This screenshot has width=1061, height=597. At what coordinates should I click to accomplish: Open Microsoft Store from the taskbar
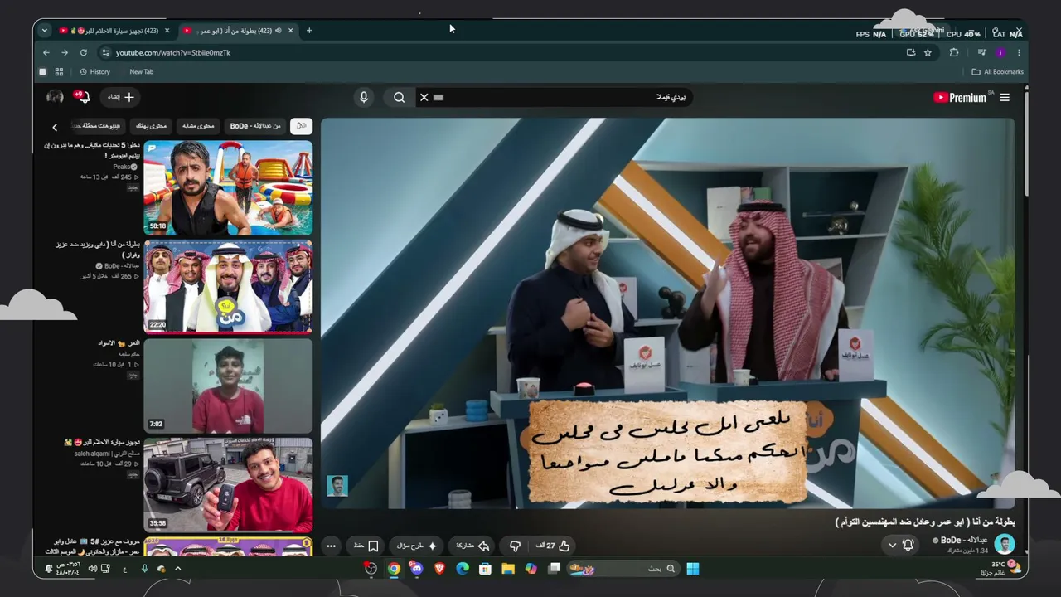click(x=485, y=569)
